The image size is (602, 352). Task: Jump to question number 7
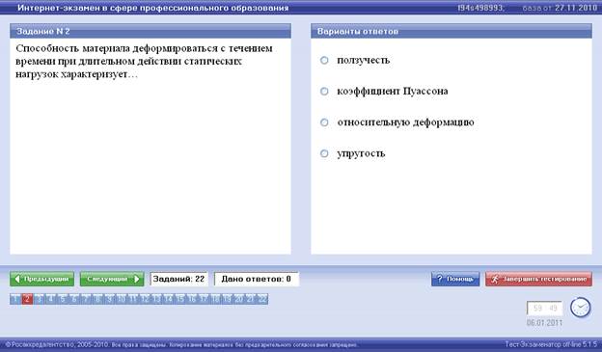pyautogui.click(x=86, y=299)
